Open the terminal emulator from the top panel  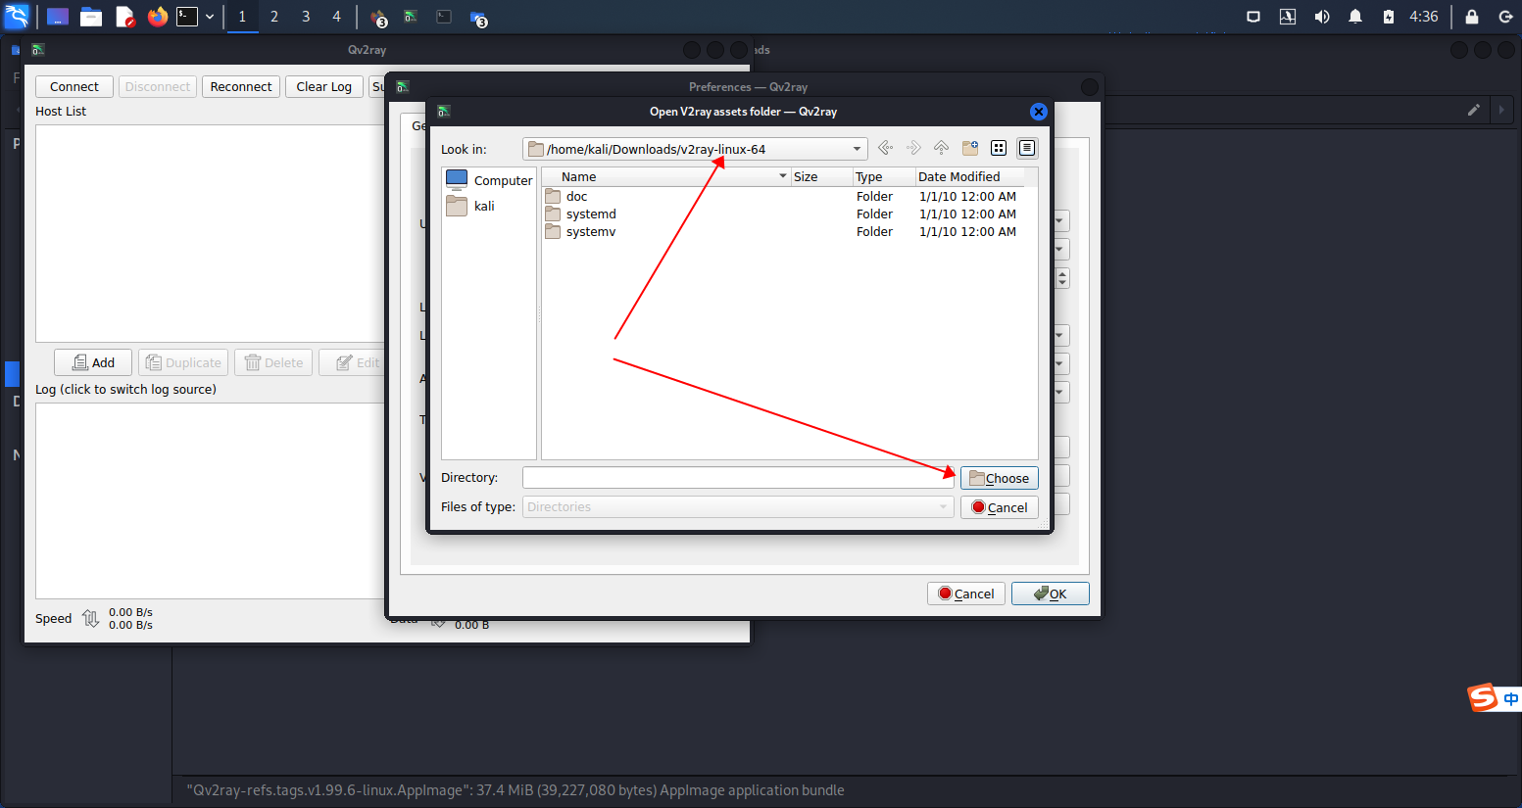187,17
